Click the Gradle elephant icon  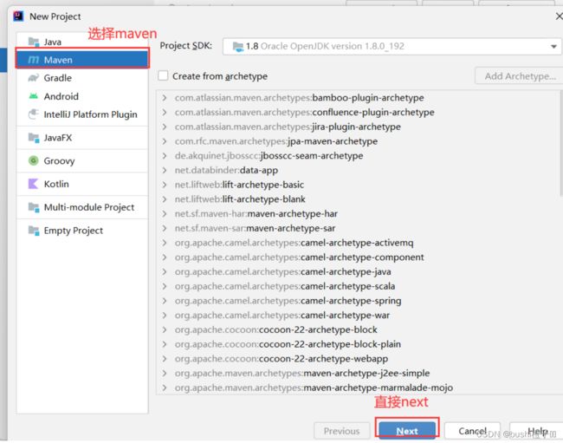click(34, 78)
